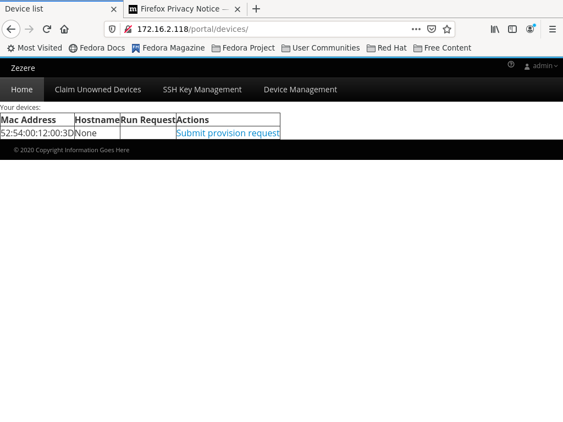Viewport: 563px width, 422px height.
Task: Click the Actions column header
Action: click(228, 120)
